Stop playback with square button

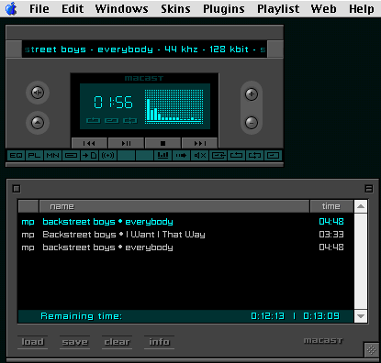(x=162, y=143)
